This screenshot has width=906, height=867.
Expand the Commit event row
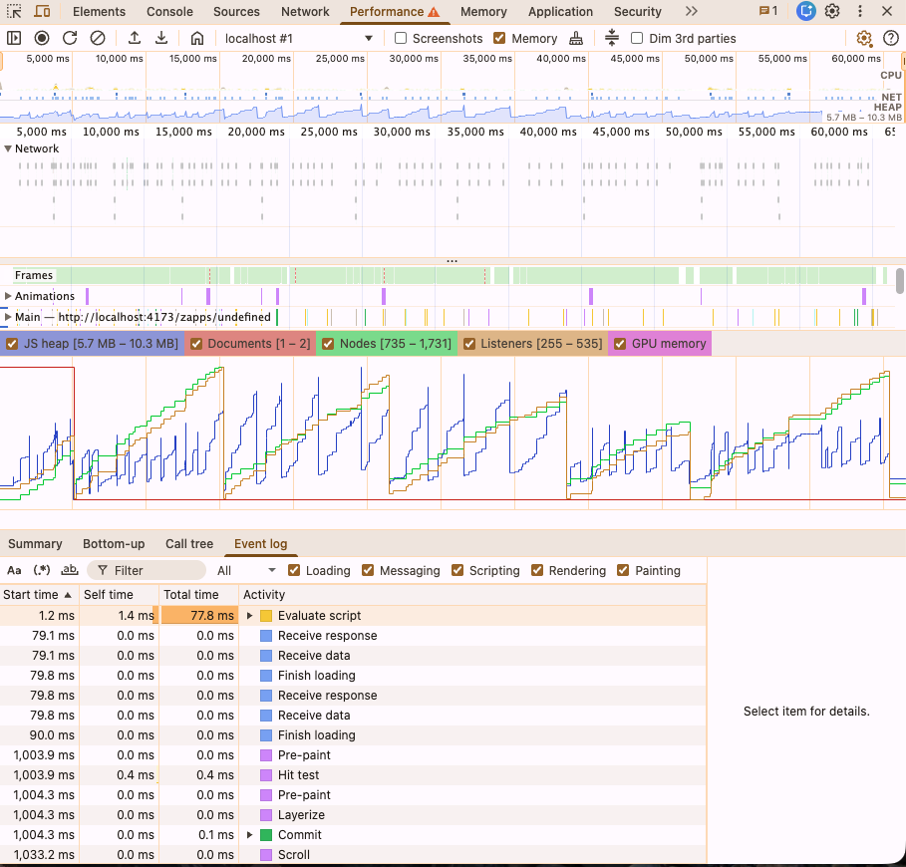tap(249, 835)
